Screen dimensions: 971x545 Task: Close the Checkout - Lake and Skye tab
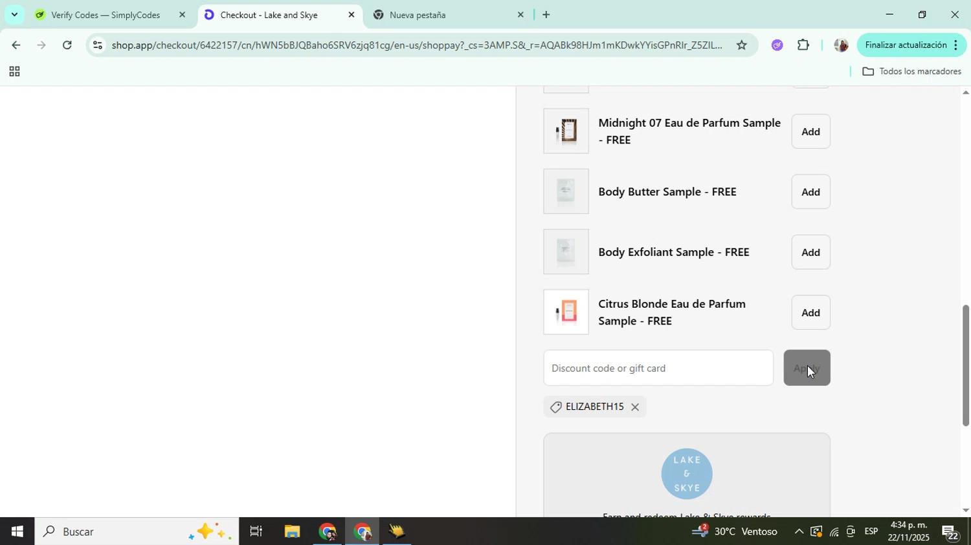tap(352, 15)
